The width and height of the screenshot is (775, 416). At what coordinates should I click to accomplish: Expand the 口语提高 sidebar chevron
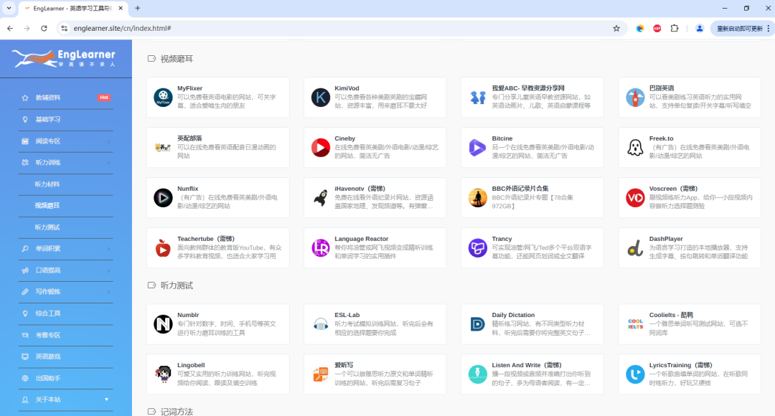click(x=109, y=270)
